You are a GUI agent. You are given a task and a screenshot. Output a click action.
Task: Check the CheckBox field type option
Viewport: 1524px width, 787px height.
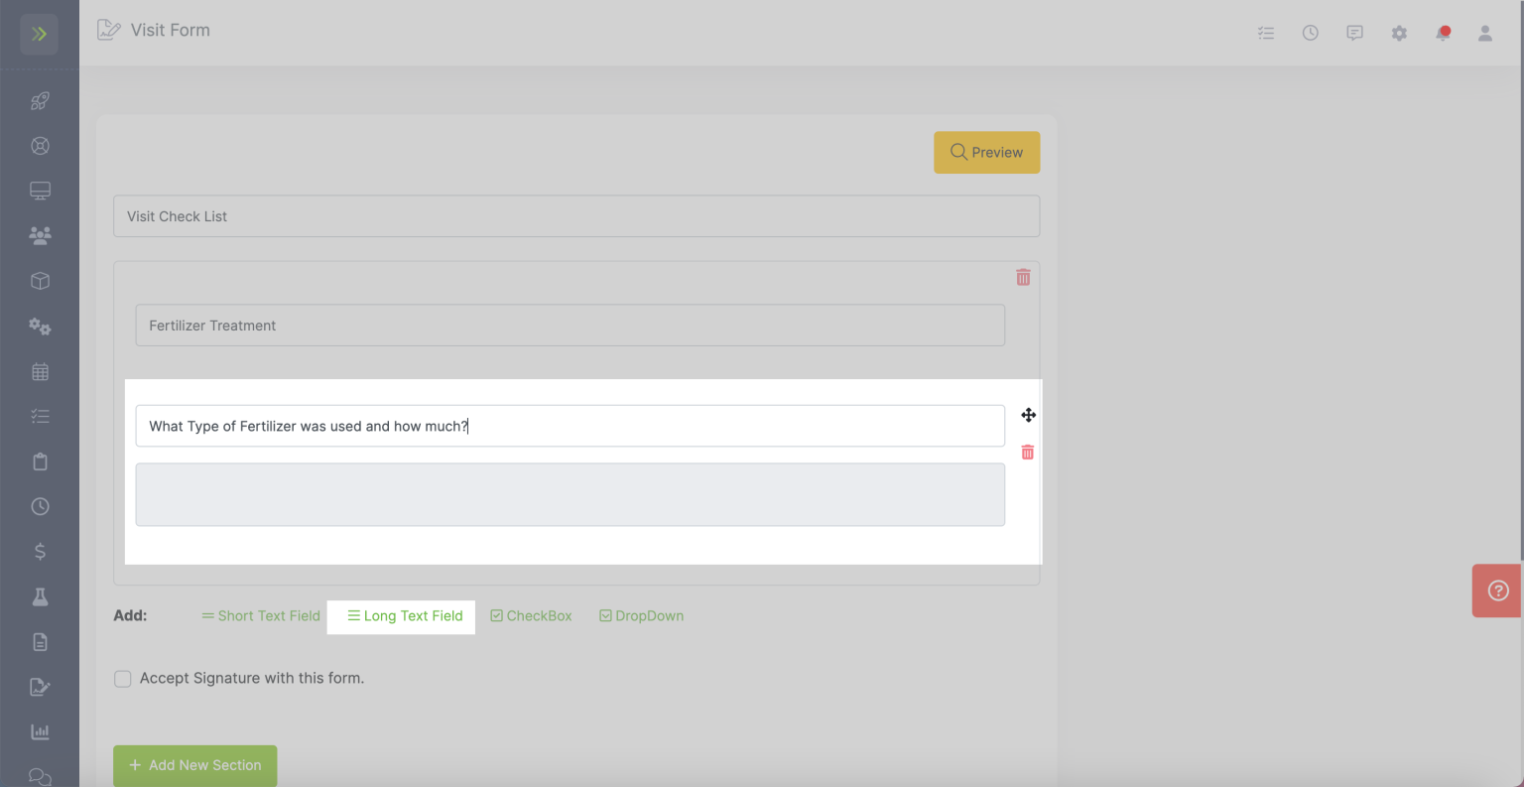pos(531,615)
